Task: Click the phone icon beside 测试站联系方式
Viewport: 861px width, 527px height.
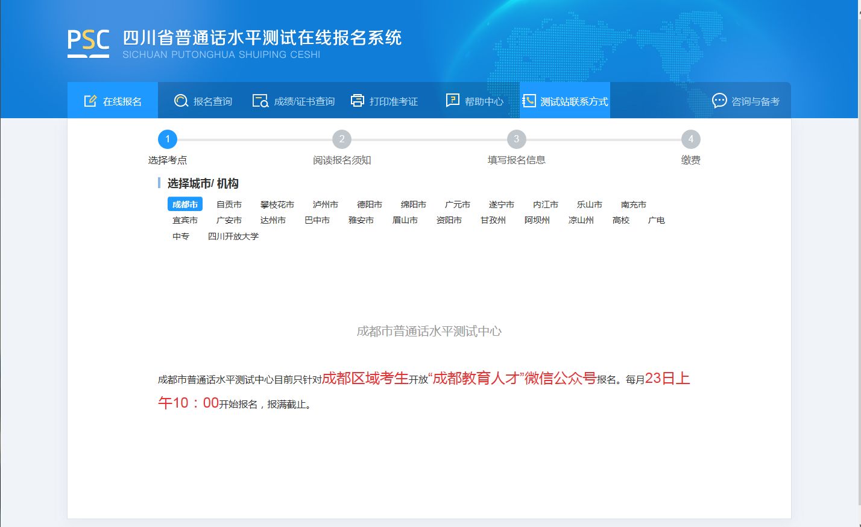Action: [529, 100]
